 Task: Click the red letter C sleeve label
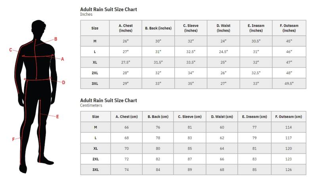click(11, 50)
